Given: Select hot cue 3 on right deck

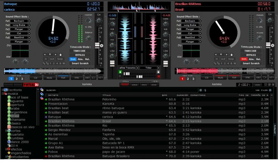Looking at the screenshot, I should (x=193, y=79).
